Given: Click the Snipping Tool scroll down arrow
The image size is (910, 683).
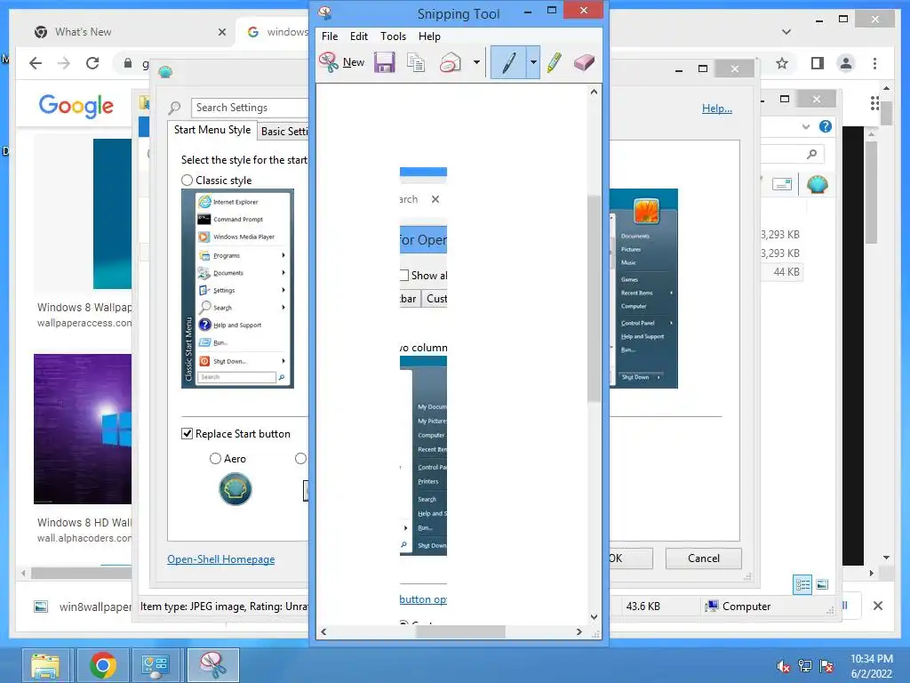Looking at the screenshot, I should click(x=594, y=617).
